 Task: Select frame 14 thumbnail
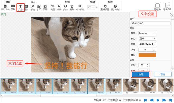[148, 86]
